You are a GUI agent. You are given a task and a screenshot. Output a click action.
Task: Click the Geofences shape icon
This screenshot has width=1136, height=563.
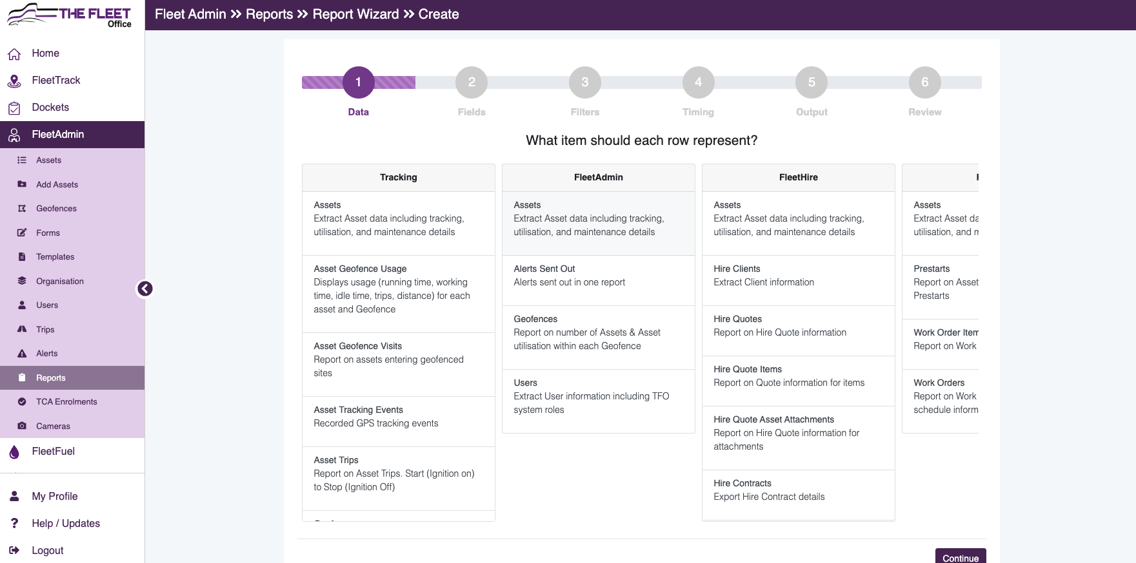[22, 209]
